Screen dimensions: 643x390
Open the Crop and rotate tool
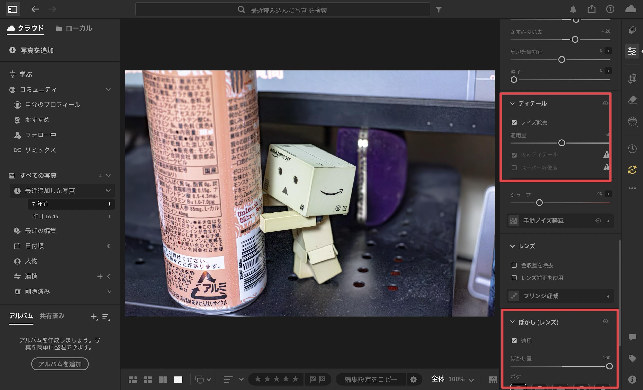[632, 78]
